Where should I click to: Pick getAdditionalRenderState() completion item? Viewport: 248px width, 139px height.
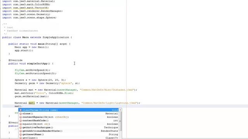[x=69, y=131]
